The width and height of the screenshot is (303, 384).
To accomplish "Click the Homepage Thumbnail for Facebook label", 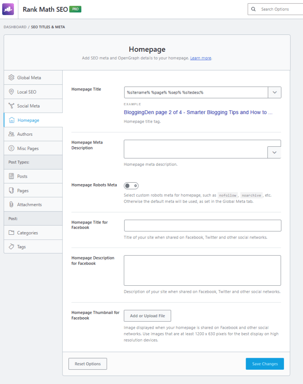I will (96, 315).
